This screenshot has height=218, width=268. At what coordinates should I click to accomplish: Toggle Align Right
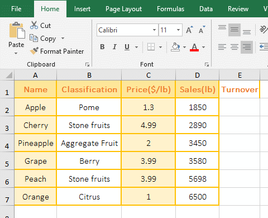click(247, 47)
